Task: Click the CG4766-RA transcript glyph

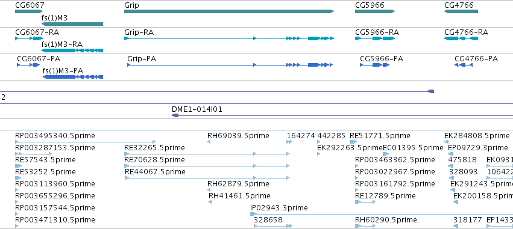Action: click(461, 38)
